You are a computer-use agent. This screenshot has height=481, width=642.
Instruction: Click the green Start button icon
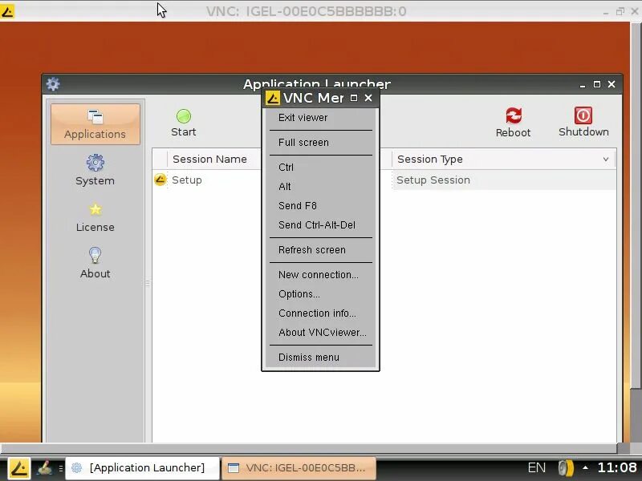pyautogui.click(x=184, y=116)
